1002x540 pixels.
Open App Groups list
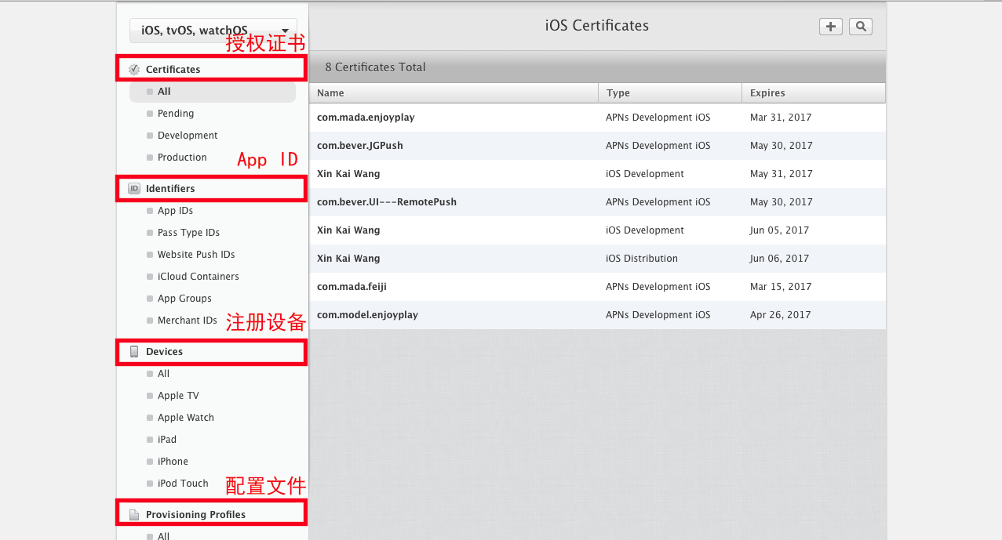tap(184, 299)
